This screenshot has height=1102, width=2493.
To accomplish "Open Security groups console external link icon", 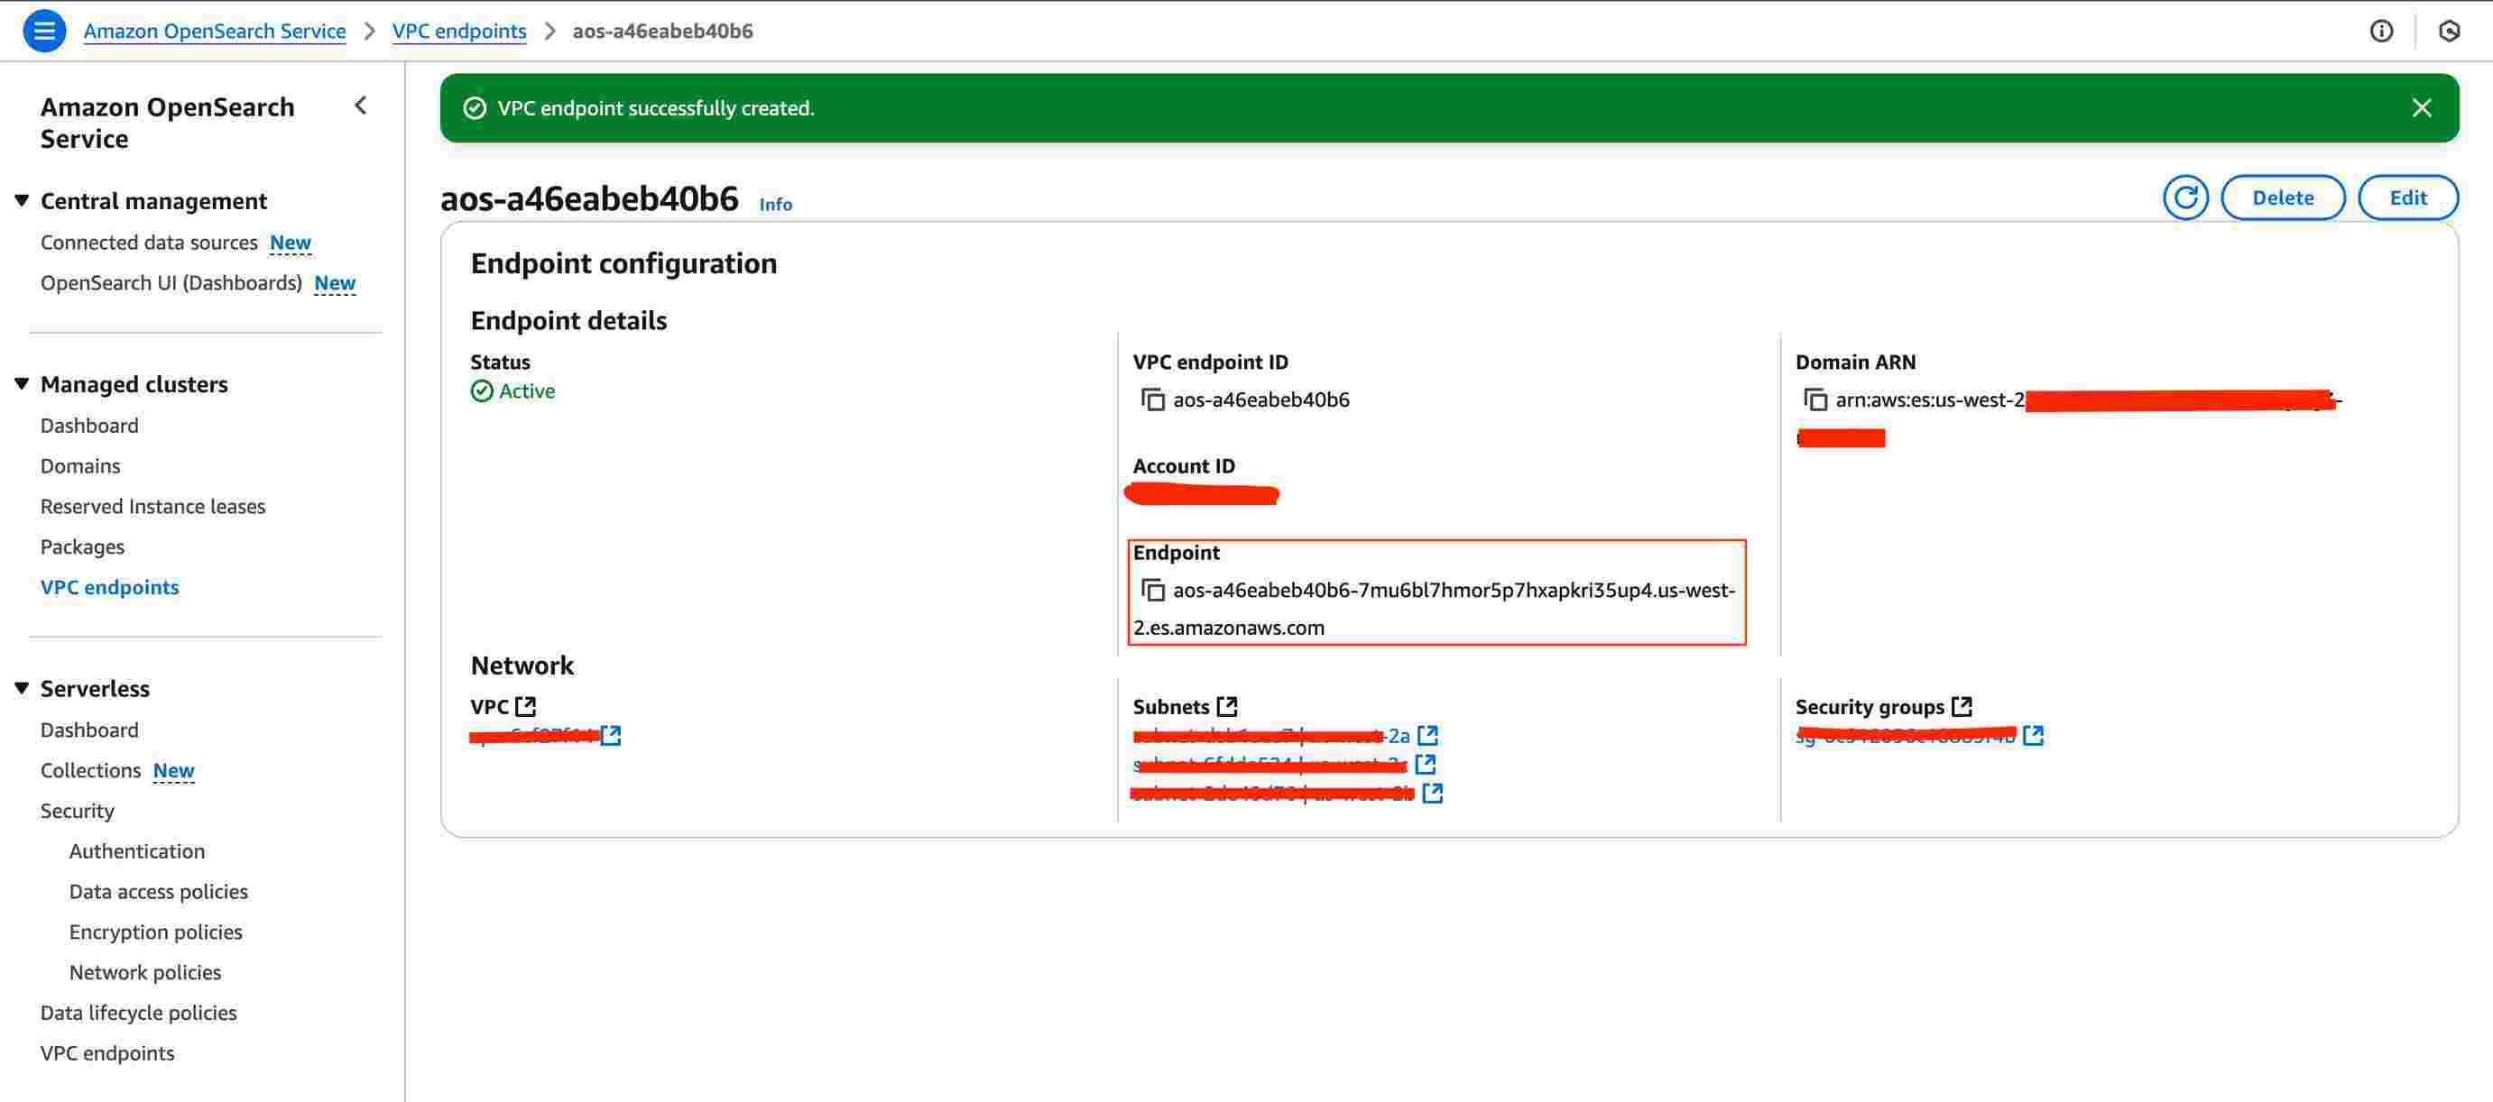I will (1962, 706).
